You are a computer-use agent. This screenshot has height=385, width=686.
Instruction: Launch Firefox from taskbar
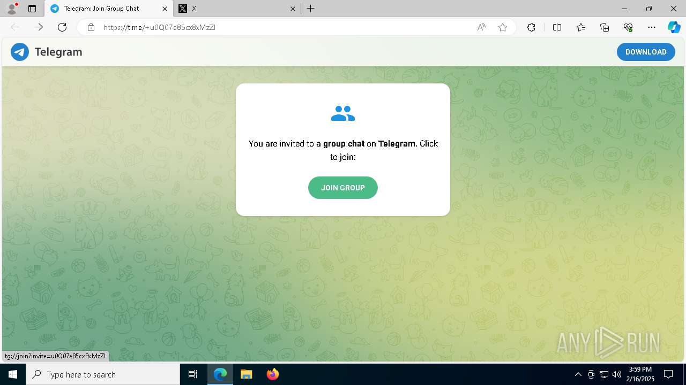click(272, 374)
